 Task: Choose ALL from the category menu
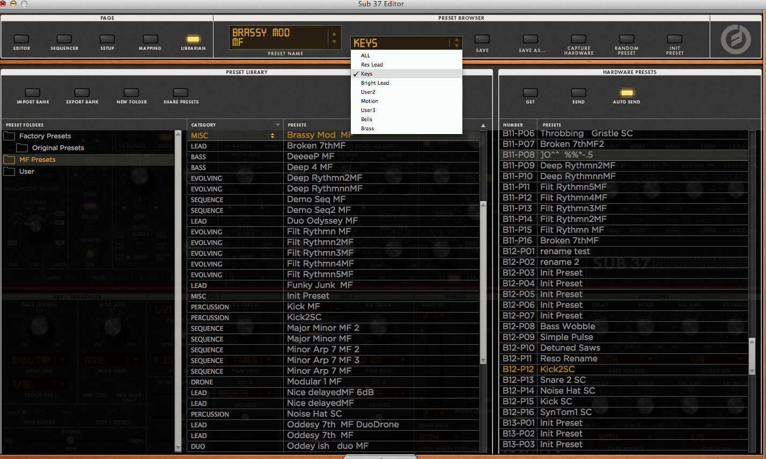coord(407,55)
